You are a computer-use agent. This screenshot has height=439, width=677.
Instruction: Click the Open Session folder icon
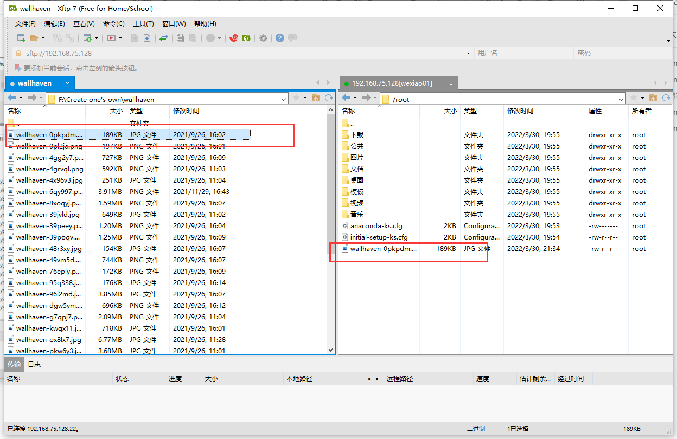tap(34, 38)
